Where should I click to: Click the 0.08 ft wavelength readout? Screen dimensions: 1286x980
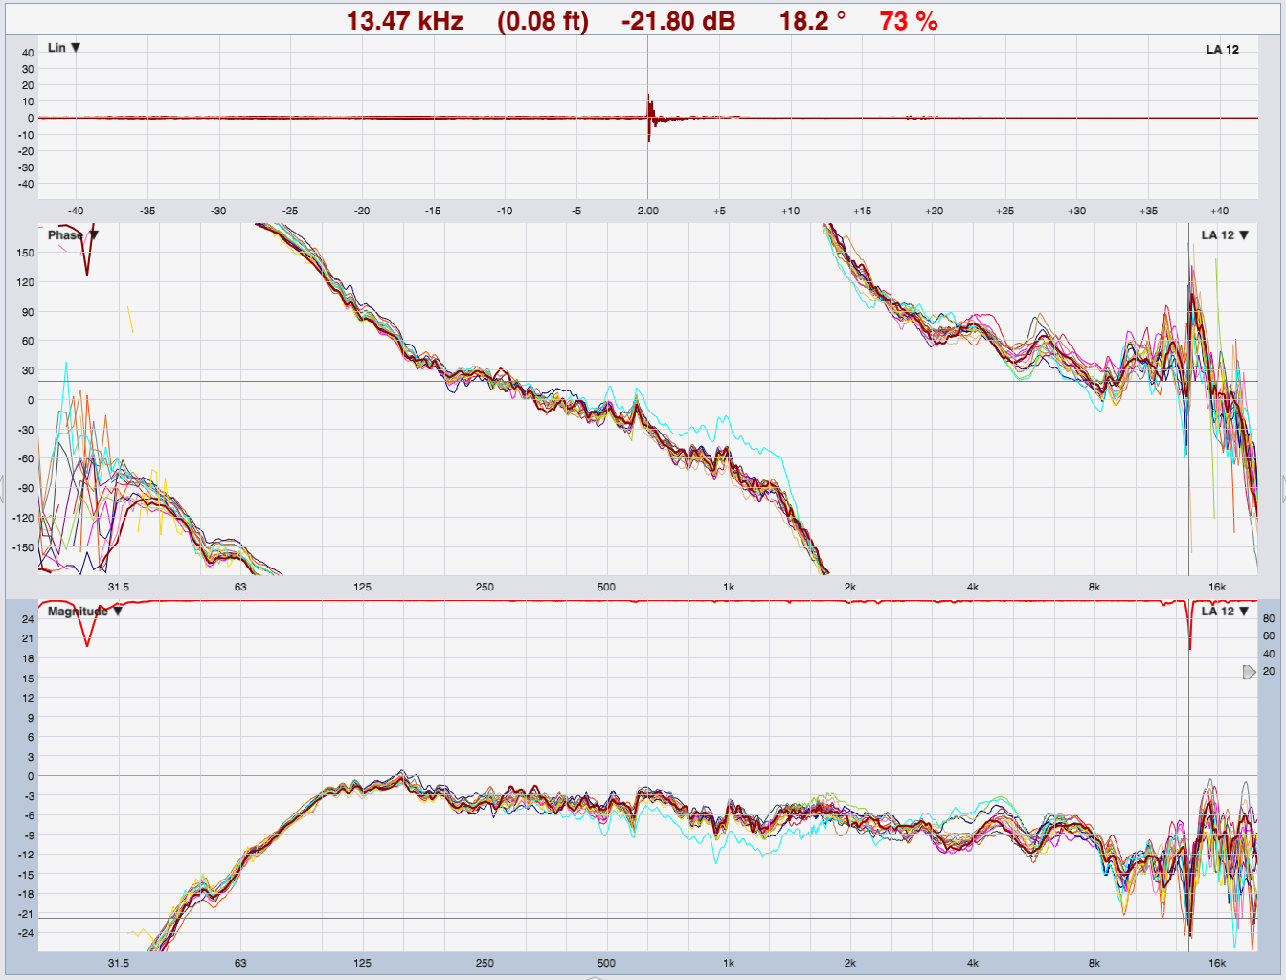[x=543, y=21]
